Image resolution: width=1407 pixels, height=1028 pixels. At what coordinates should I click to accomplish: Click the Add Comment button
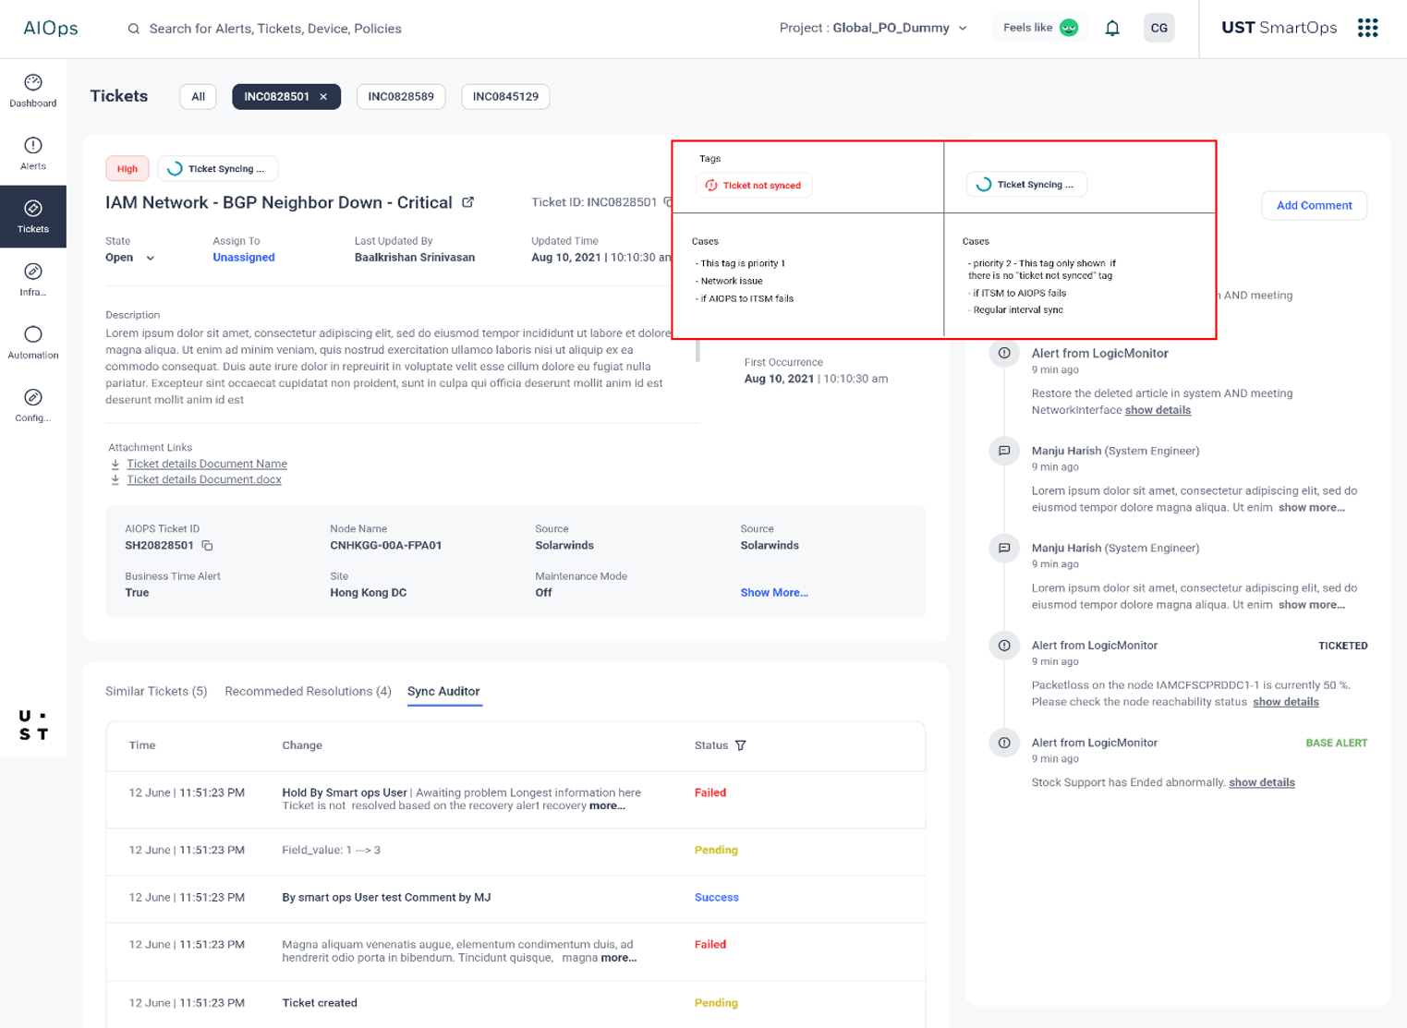coord(1314,206)
